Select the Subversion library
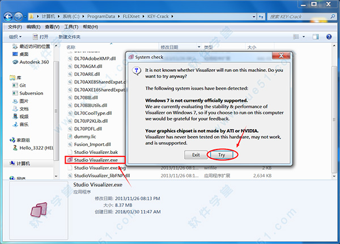 (28, 93)
